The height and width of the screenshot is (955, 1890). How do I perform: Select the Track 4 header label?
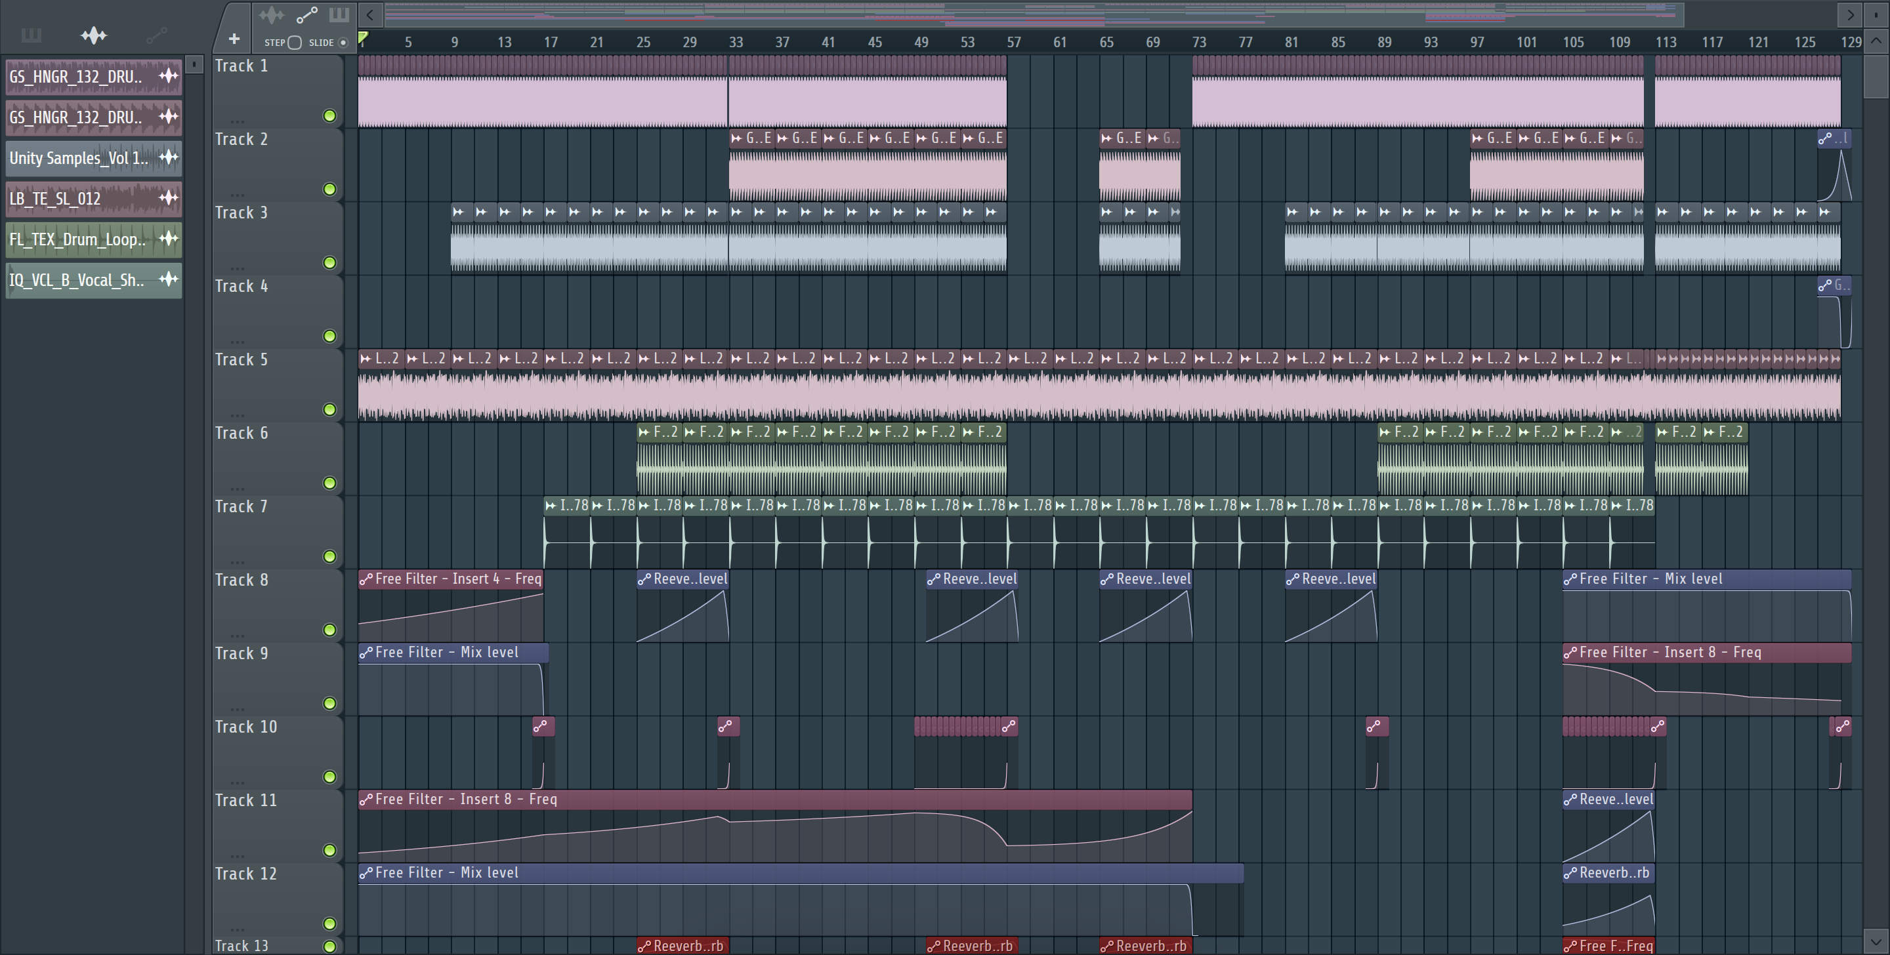coord(241,286)
